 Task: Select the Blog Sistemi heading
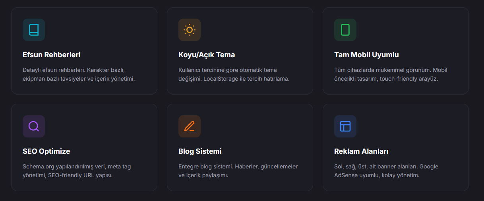coord(200,151)
